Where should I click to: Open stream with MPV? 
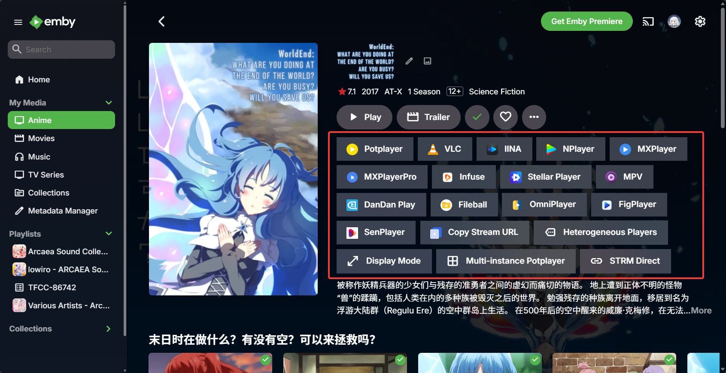(624, 177)
